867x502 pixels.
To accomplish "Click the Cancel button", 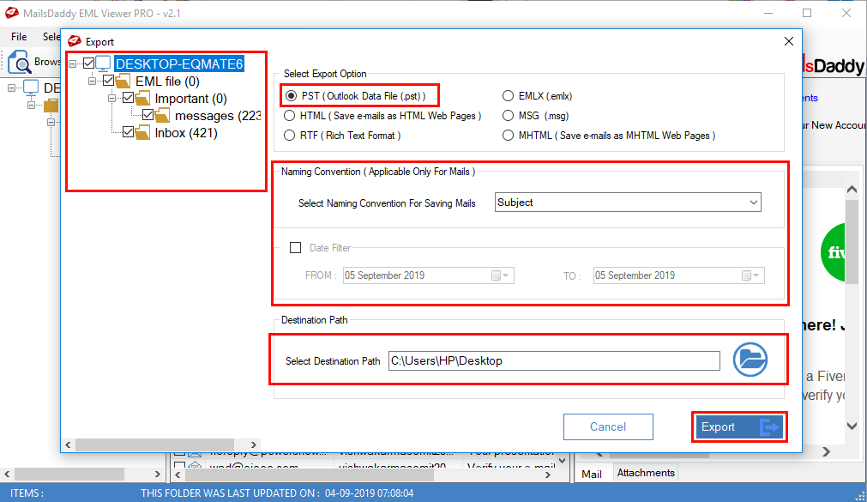I will coord(608,426).
